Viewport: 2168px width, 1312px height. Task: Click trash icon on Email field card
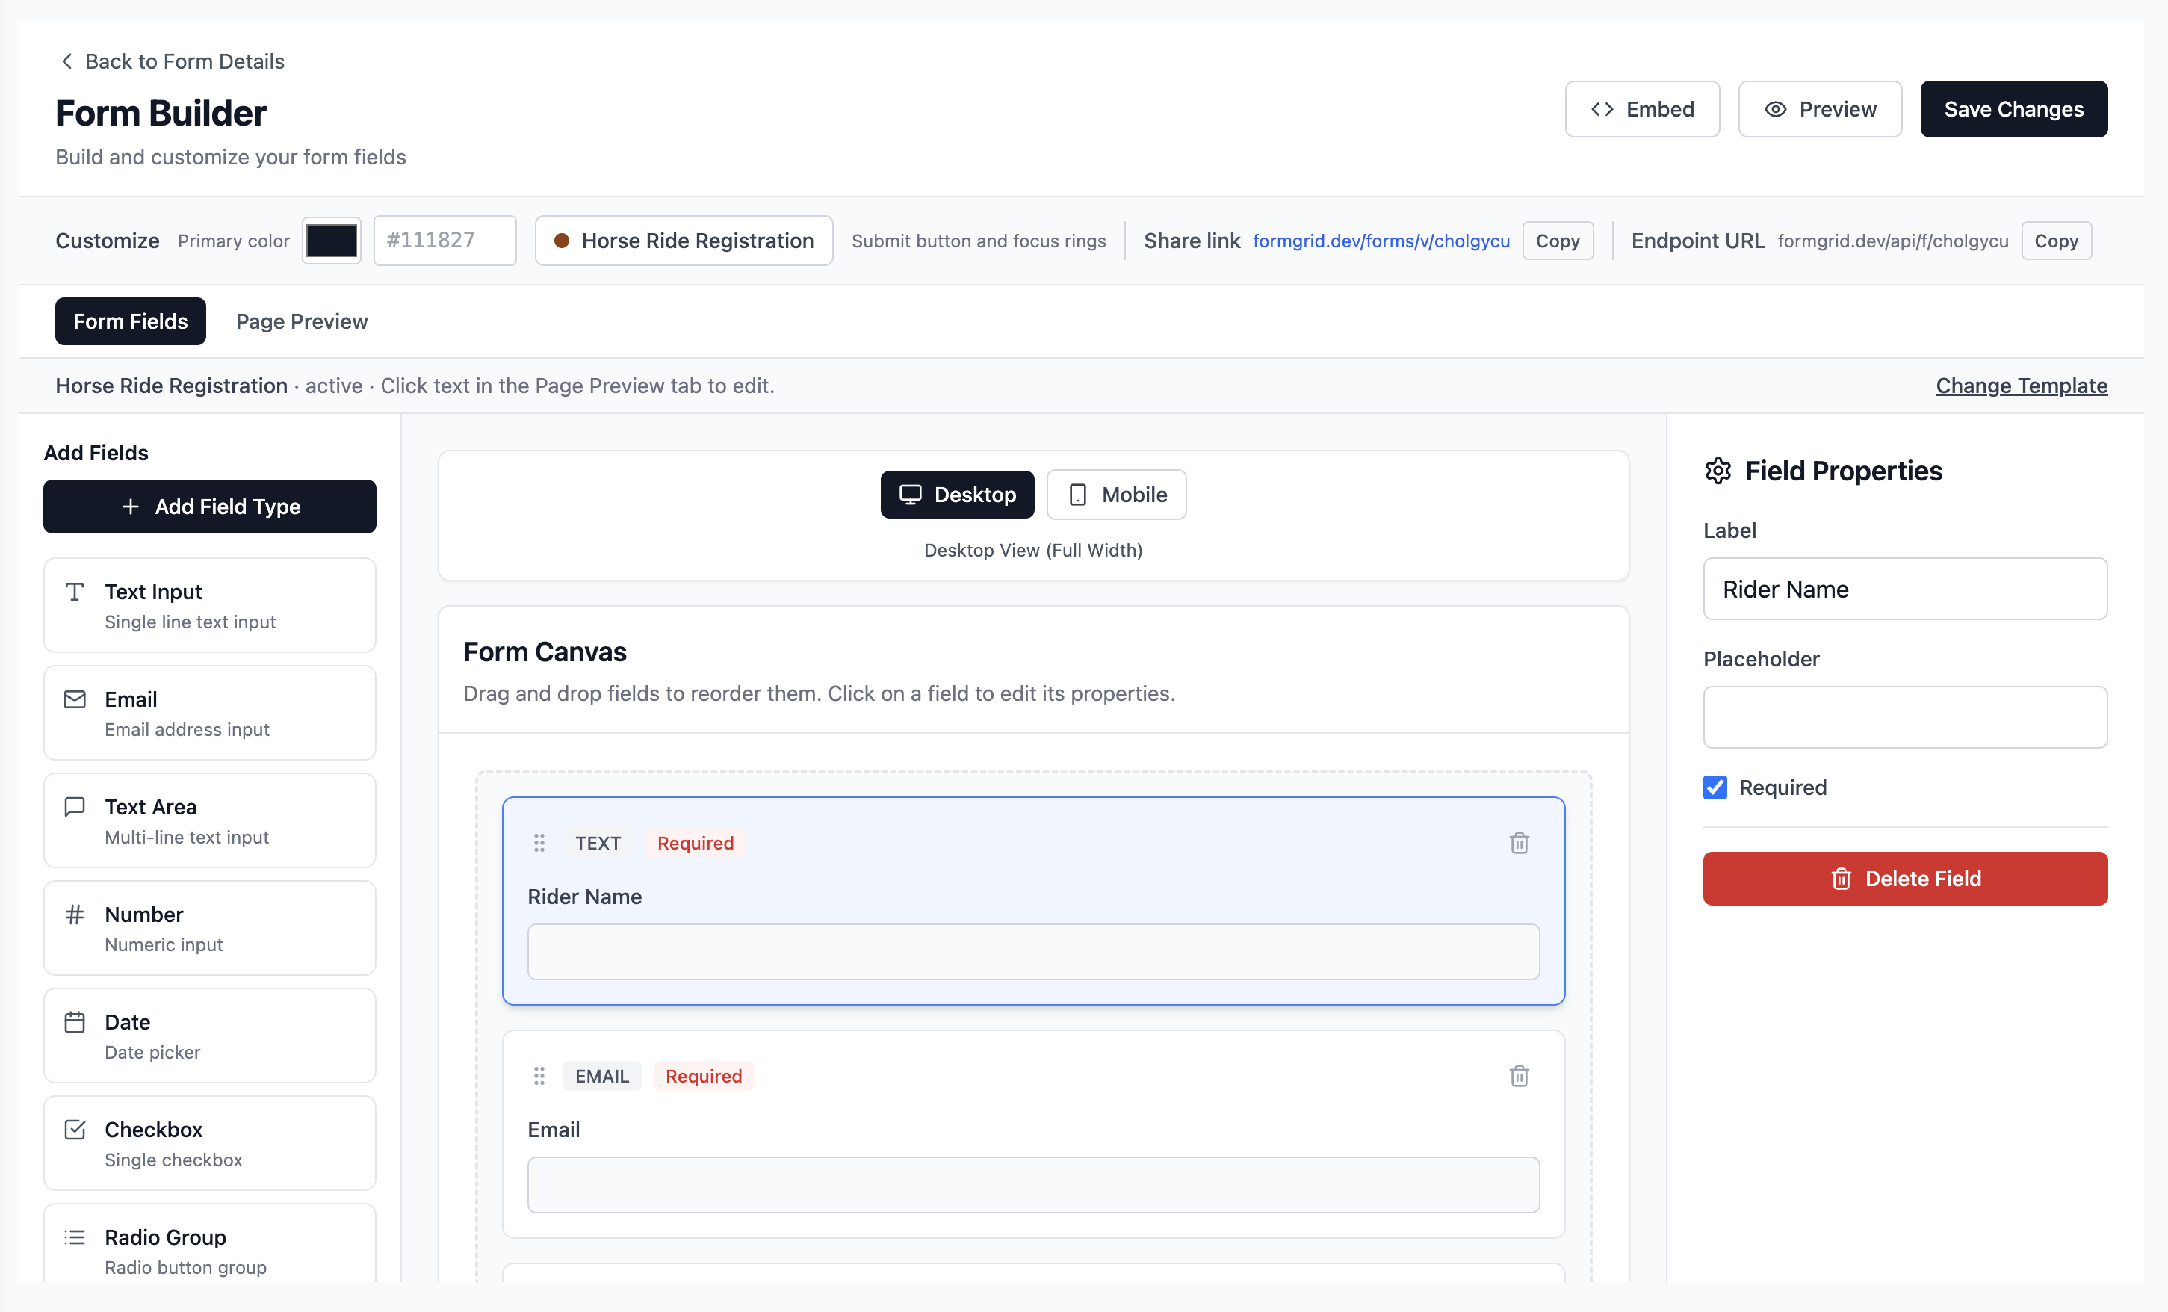1519,1075
